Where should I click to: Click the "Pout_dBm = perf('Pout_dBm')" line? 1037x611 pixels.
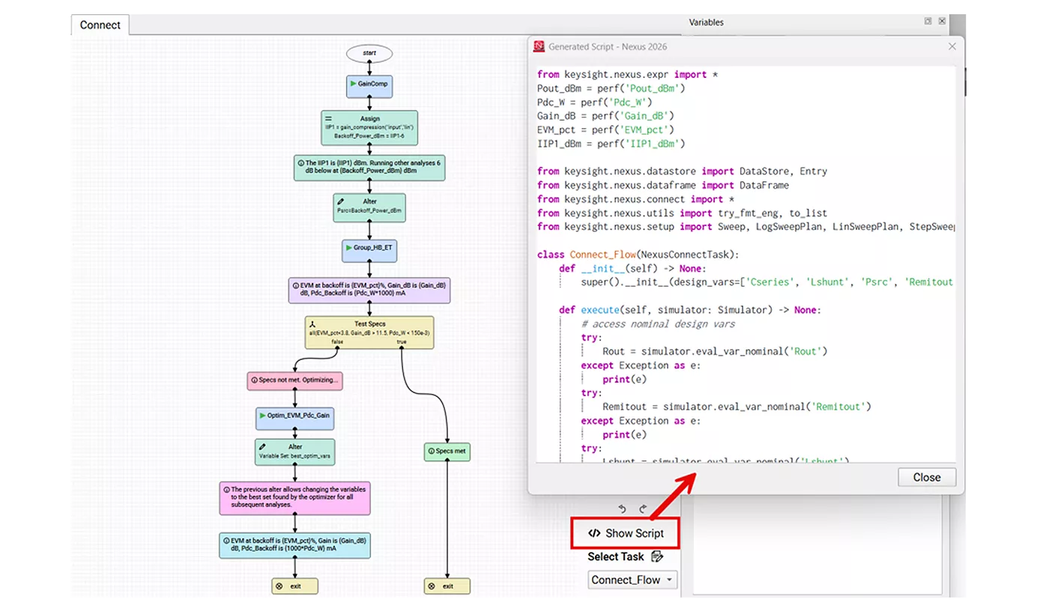(x=611, y=88)
